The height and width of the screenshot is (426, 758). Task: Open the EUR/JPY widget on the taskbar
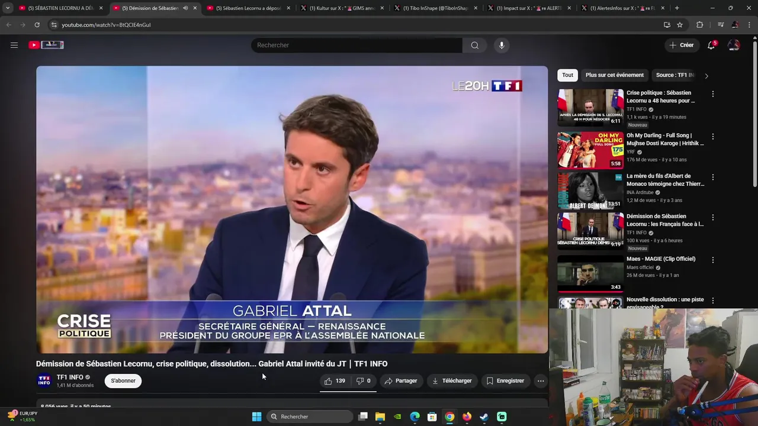tap(23, 417)
